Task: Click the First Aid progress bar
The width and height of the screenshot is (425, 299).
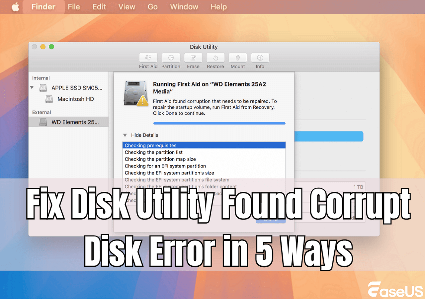Action: coord(219,123)
